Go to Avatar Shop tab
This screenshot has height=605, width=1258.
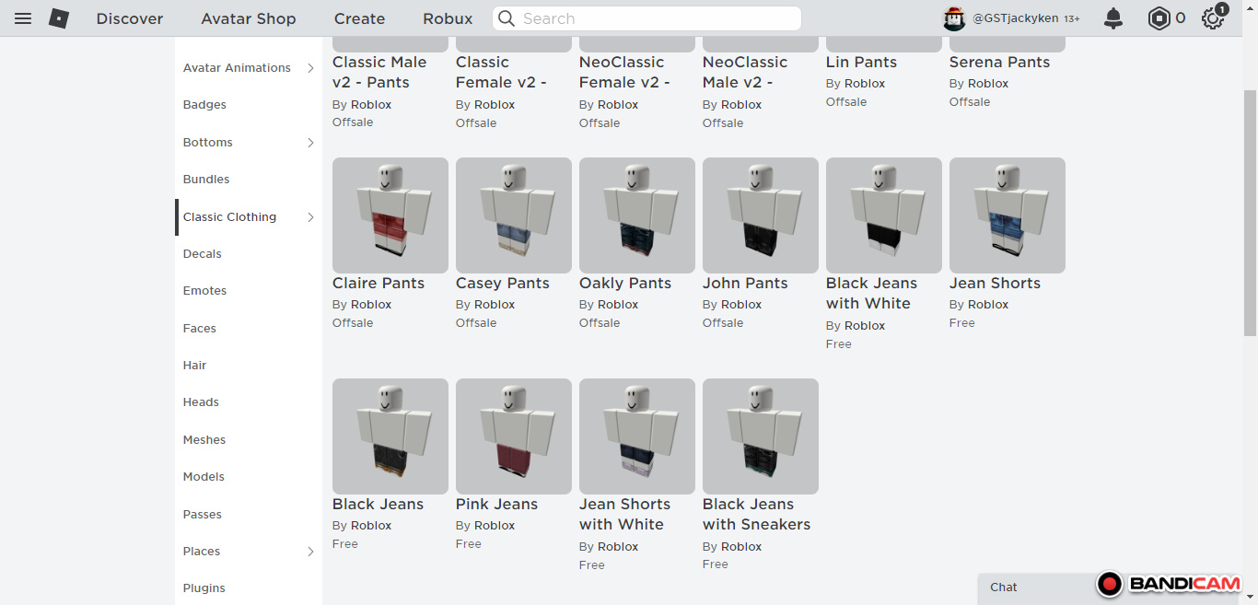pyautogui.click(x=249, y=18)
